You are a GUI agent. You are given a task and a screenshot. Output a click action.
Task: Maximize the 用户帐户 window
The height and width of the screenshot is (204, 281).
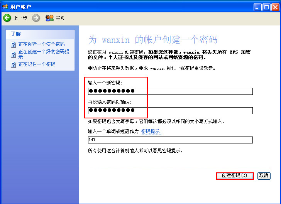(x=266, y=7)
